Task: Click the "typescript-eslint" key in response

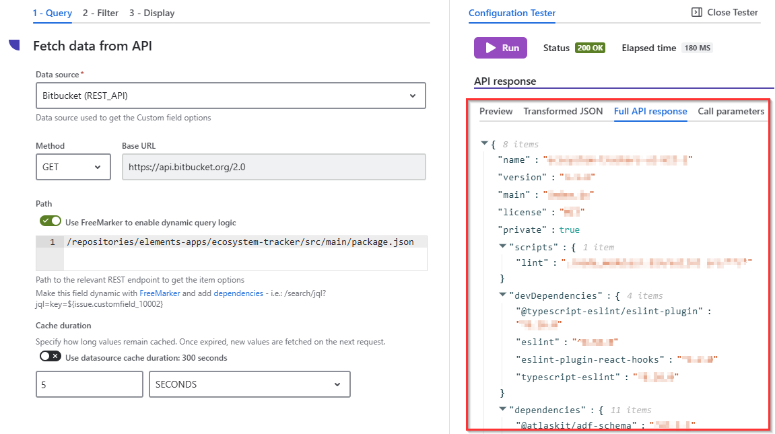Action: [x=568, y=377]
